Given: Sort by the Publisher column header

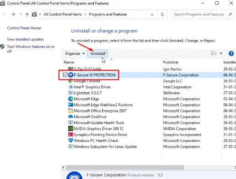Looking at the screenshot, I should tap(171, 62).
